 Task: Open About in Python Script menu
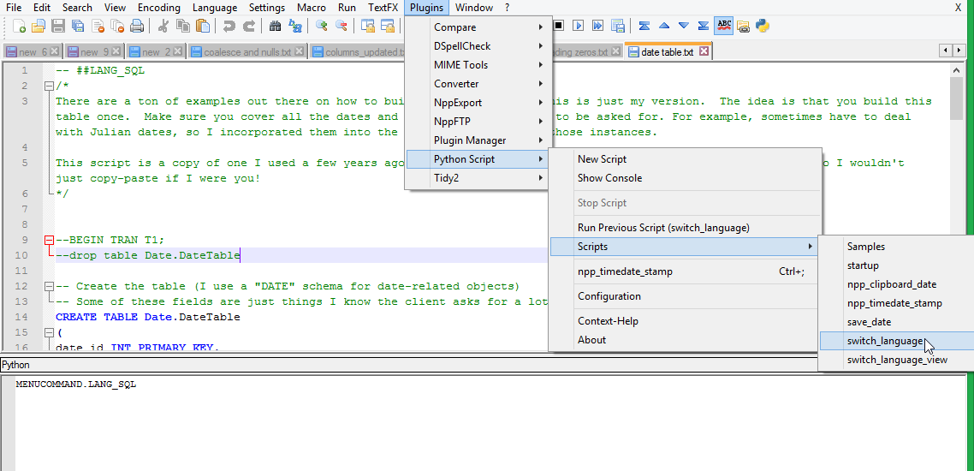686,339
